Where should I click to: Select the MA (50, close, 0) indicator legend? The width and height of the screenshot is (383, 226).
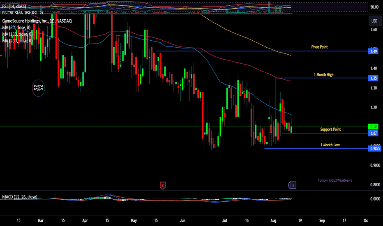click(16, 28)
